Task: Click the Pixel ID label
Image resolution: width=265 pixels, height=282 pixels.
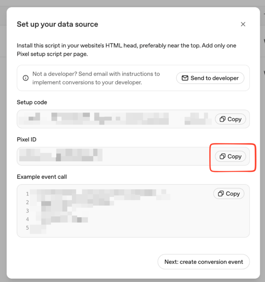Action: [26, 139]
